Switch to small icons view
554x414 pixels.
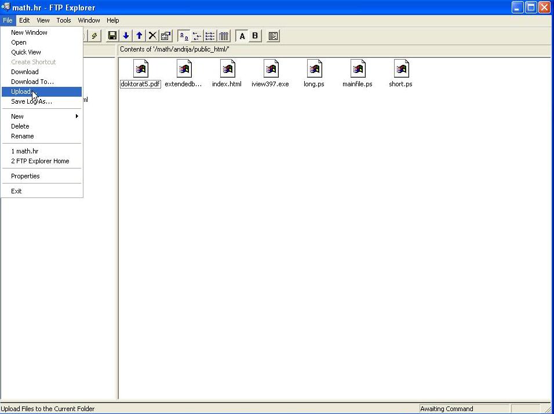197,36
